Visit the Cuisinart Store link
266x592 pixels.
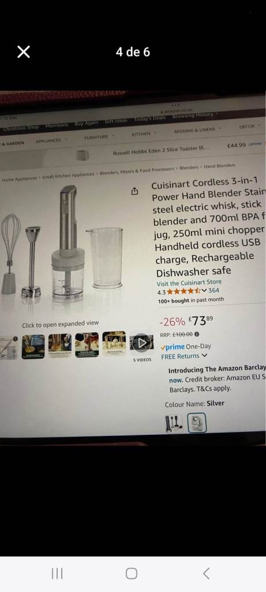[x=189, y=282]
